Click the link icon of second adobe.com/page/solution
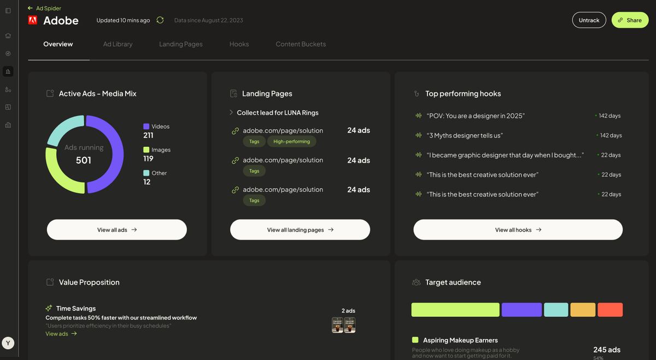656x360 pixels. 235,160
